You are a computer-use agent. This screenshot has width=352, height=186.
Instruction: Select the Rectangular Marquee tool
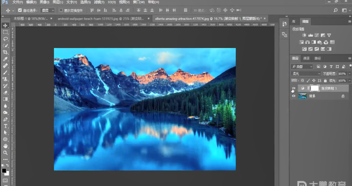[5, 32]
